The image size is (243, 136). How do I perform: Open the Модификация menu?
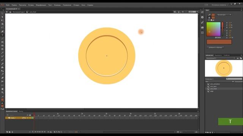click(x=41, y=5)
